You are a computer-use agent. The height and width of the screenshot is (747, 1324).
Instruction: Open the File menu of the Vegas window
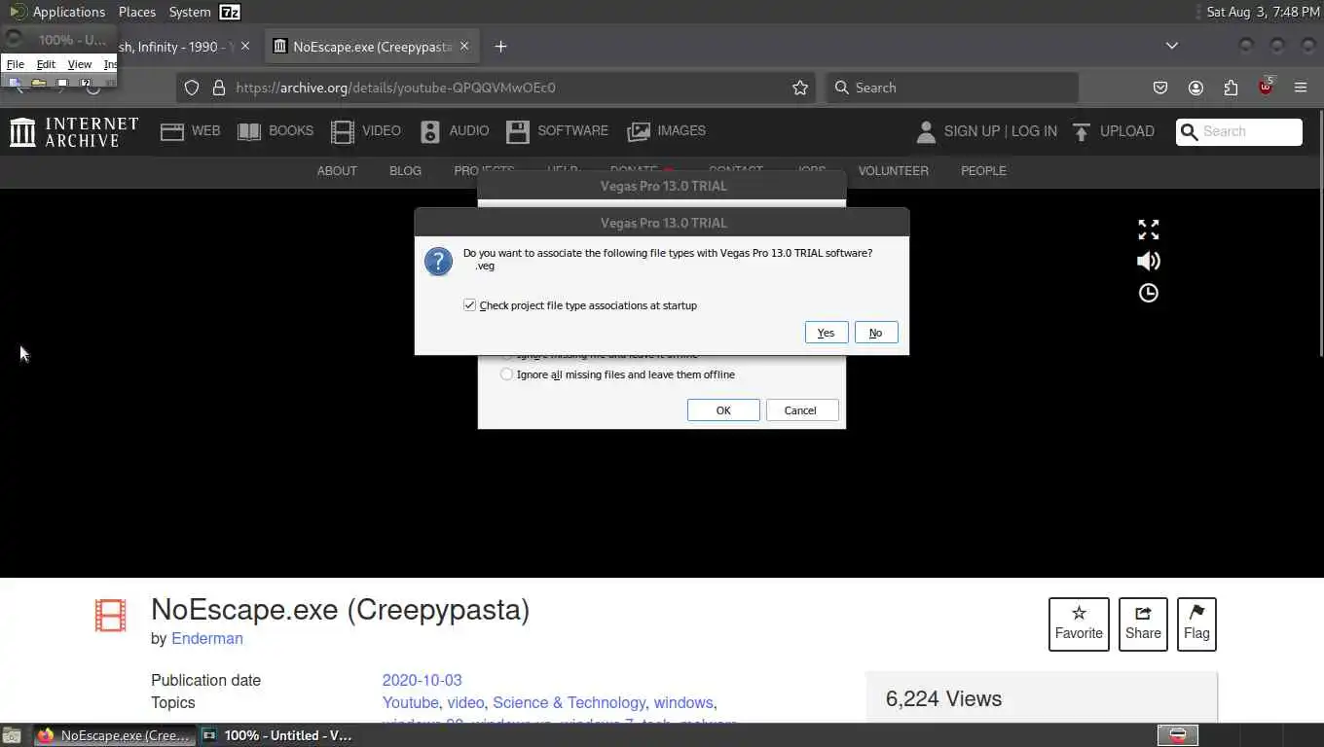coord(16,64)
